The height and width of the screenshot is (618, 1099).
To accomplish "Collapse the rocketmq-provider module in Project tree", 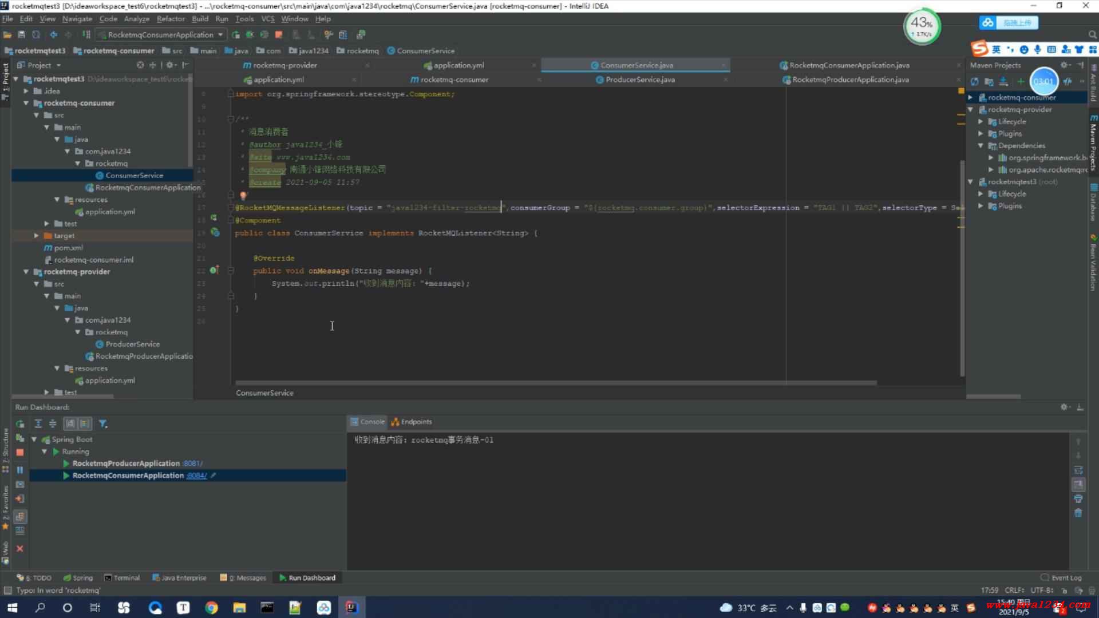I will pos(26,272).
